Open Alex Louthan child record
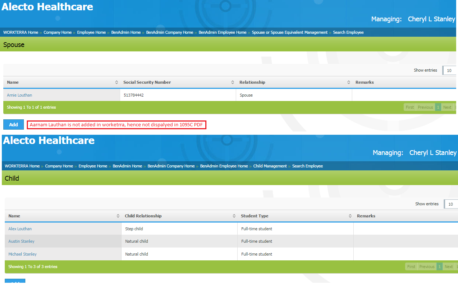 pos(20,229)
